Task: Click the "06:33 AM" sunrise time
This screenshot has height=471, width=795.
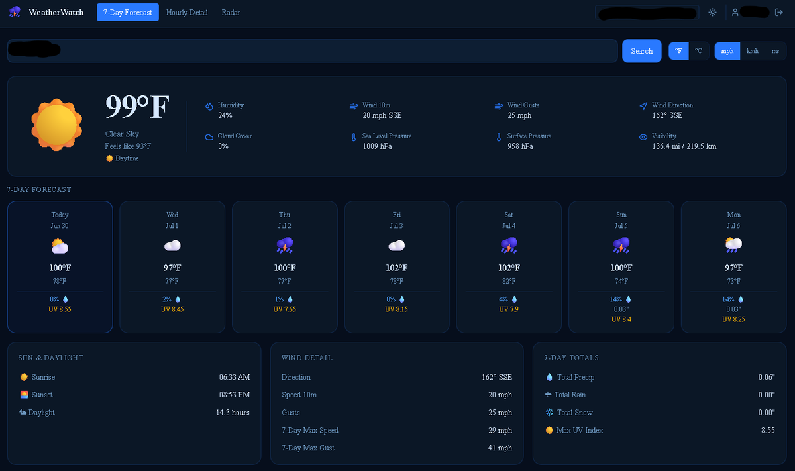Action: tap(235, 377)
